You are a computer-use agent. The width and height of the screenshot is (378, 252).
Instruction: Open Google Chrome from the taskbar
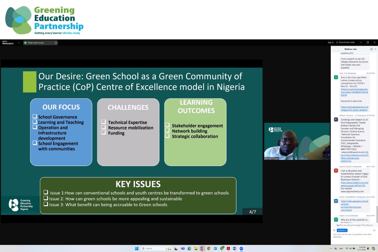[209, 249]
